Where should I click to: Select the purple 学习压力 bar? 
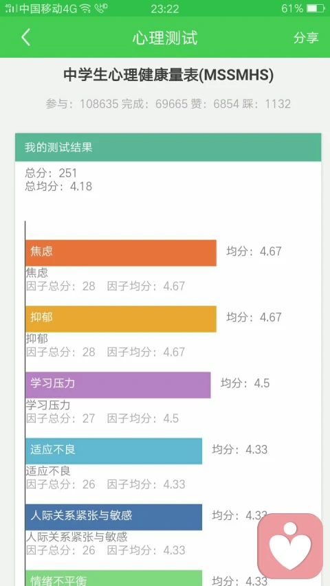118,385
